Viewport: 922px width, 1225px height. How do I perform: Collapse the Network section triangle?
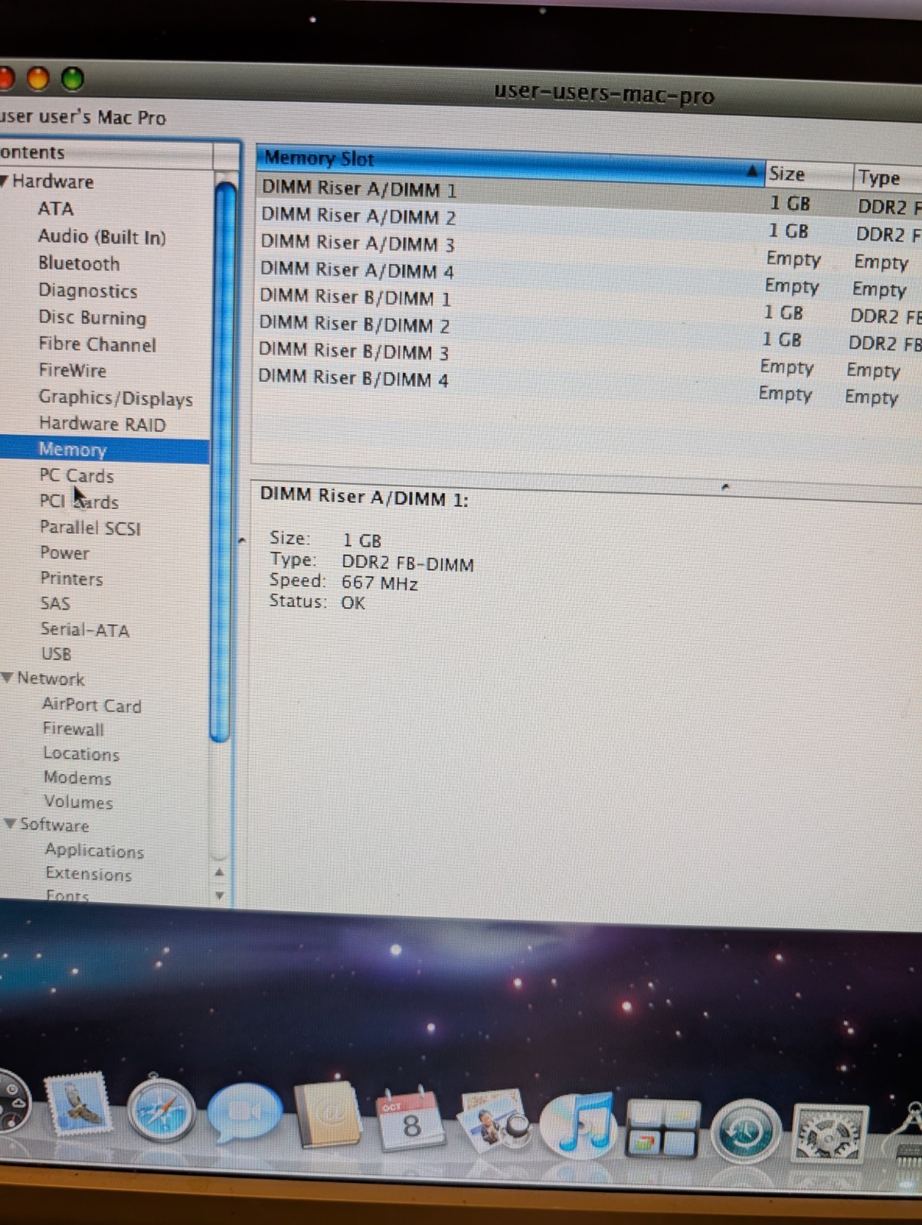point(8,678)
